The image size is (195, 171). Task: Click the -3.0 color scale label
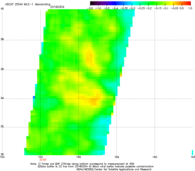pos(90,8)
